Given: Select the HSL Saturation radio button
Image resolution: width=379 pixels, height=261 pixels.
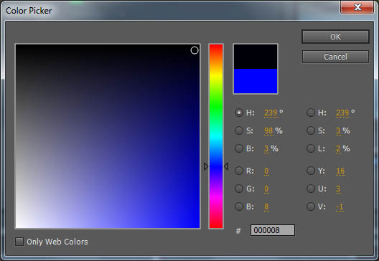Looking at the screenshot, I should [311, 130].
